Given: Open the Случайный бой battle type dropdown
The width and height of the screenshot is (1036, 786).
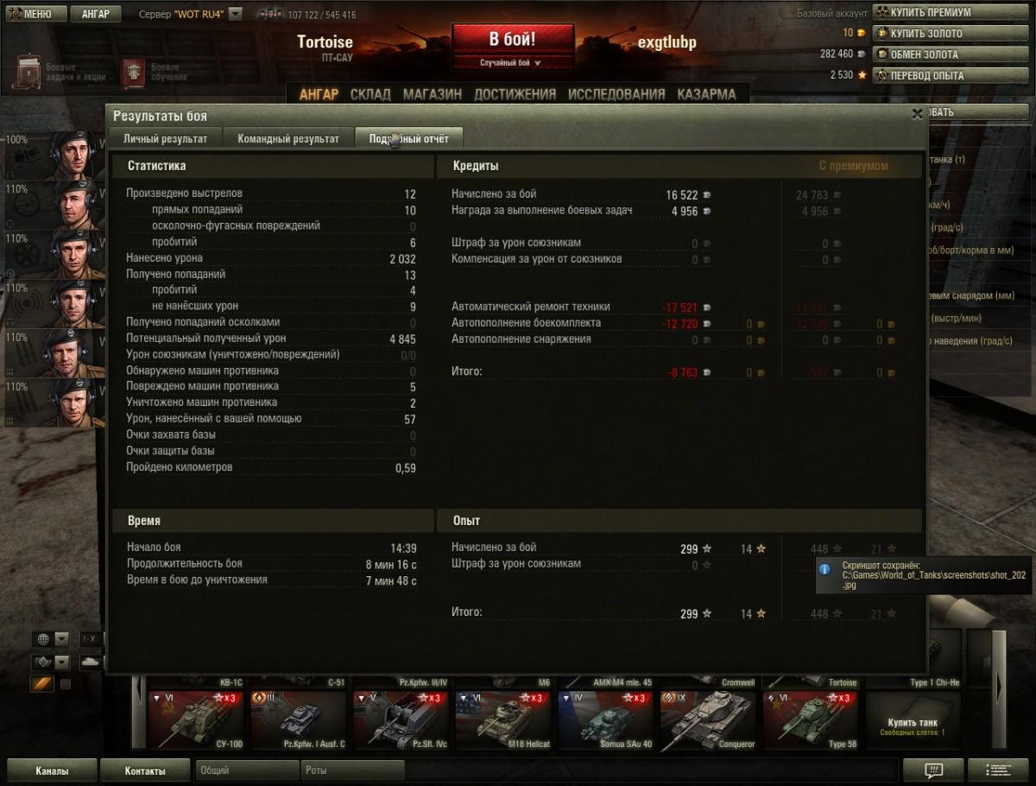Looking at the screenshot, I should coord(513,63).
